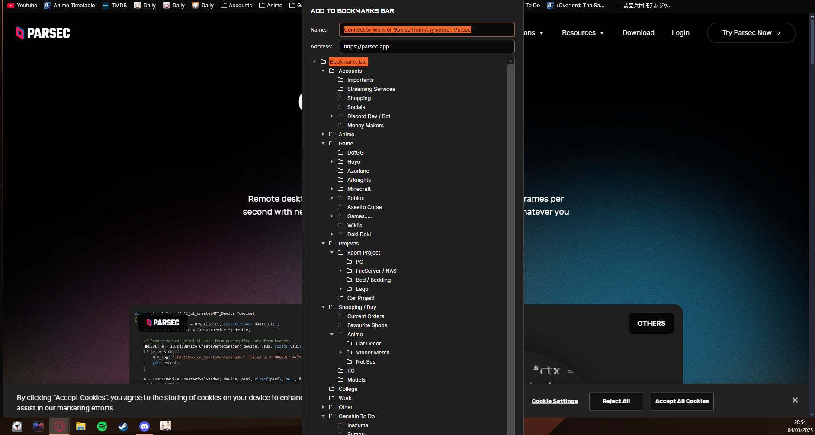Expand the Games..... folder

tap(332, 216)
